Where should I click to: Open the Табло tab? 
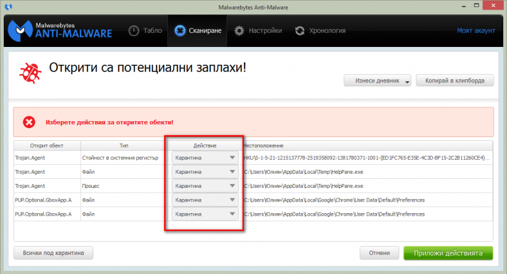(x=145, y=30)
